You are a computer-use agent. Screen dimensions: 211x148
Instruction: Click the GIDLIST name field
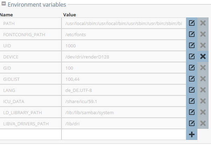30,79
